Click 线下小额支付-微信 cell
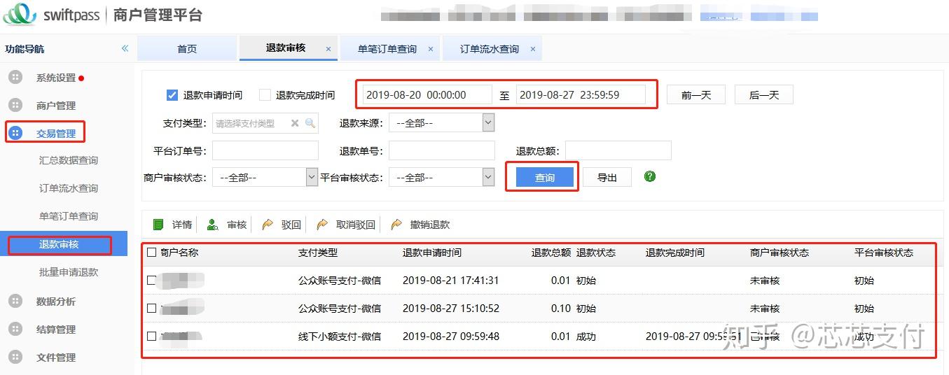Viewport: 949px width, 375px height. 340,337
